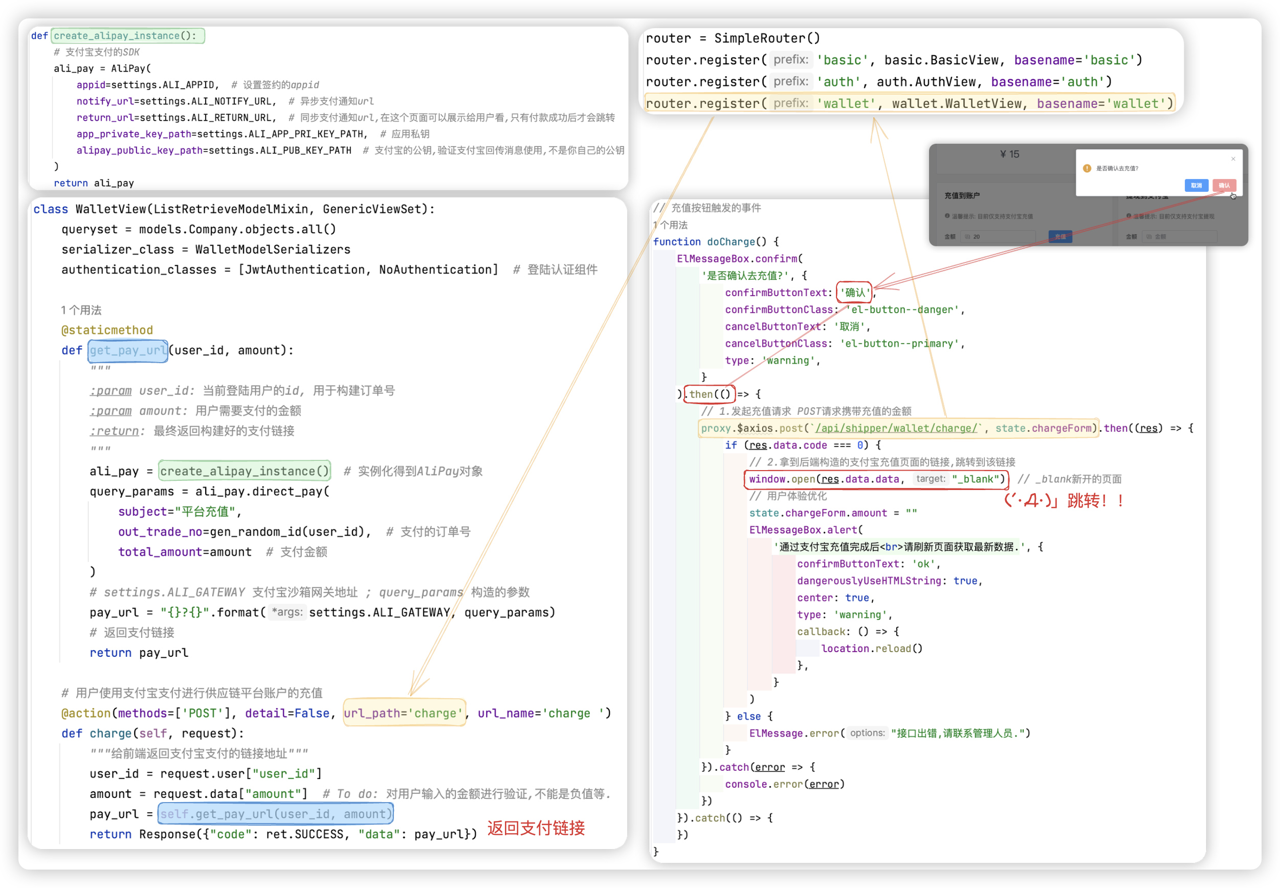
Task: Click the red 确认 confirm button
Action: (1224, 185)
